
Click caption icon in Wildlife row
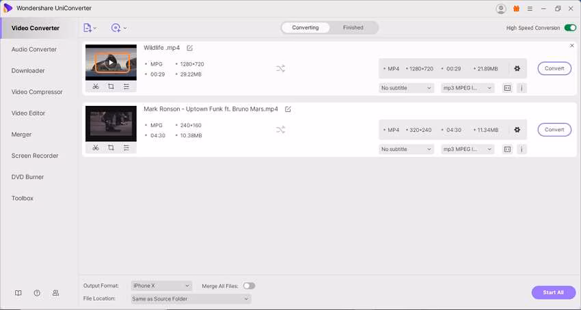point(507,88)
